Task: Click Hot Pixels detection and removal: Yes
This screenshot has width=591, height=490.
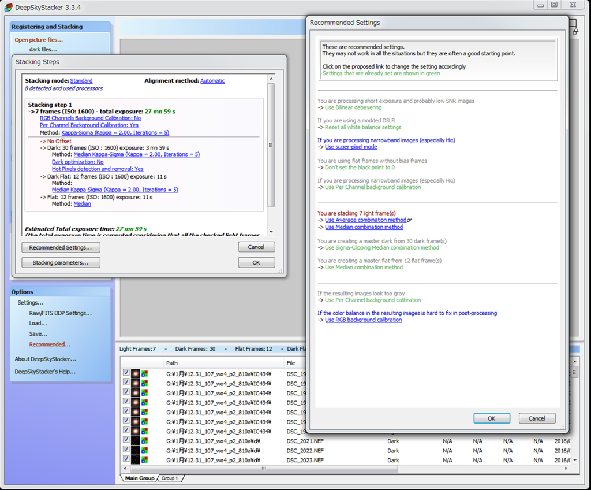Action: click(98, 169)
